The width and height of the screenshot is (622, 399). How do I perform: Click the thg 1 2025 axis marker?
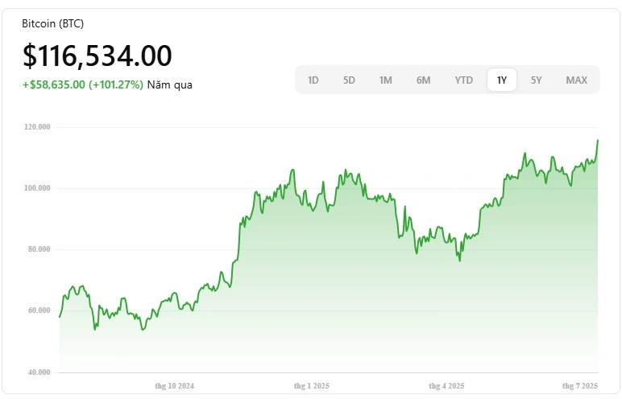click(x=311, y=386)
